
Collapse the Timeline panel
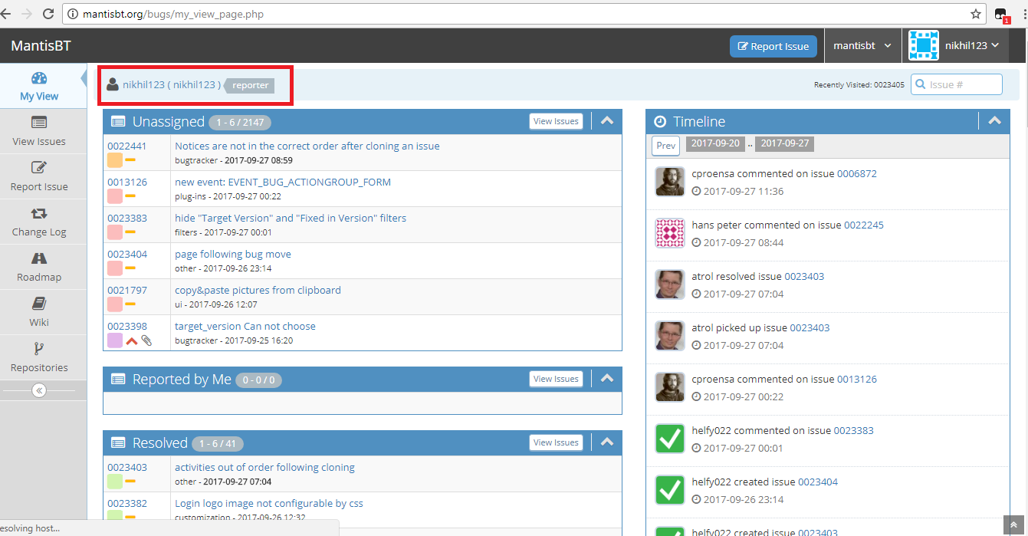coord(994,120)
